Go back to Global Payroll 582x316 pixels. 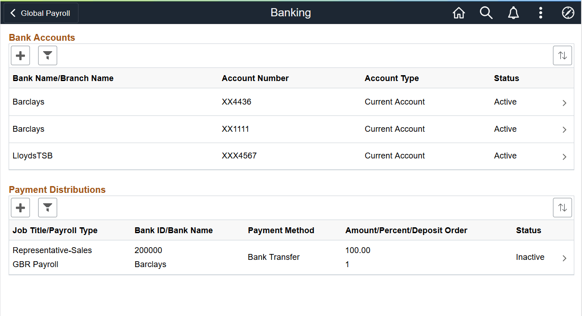pos(40,13)
